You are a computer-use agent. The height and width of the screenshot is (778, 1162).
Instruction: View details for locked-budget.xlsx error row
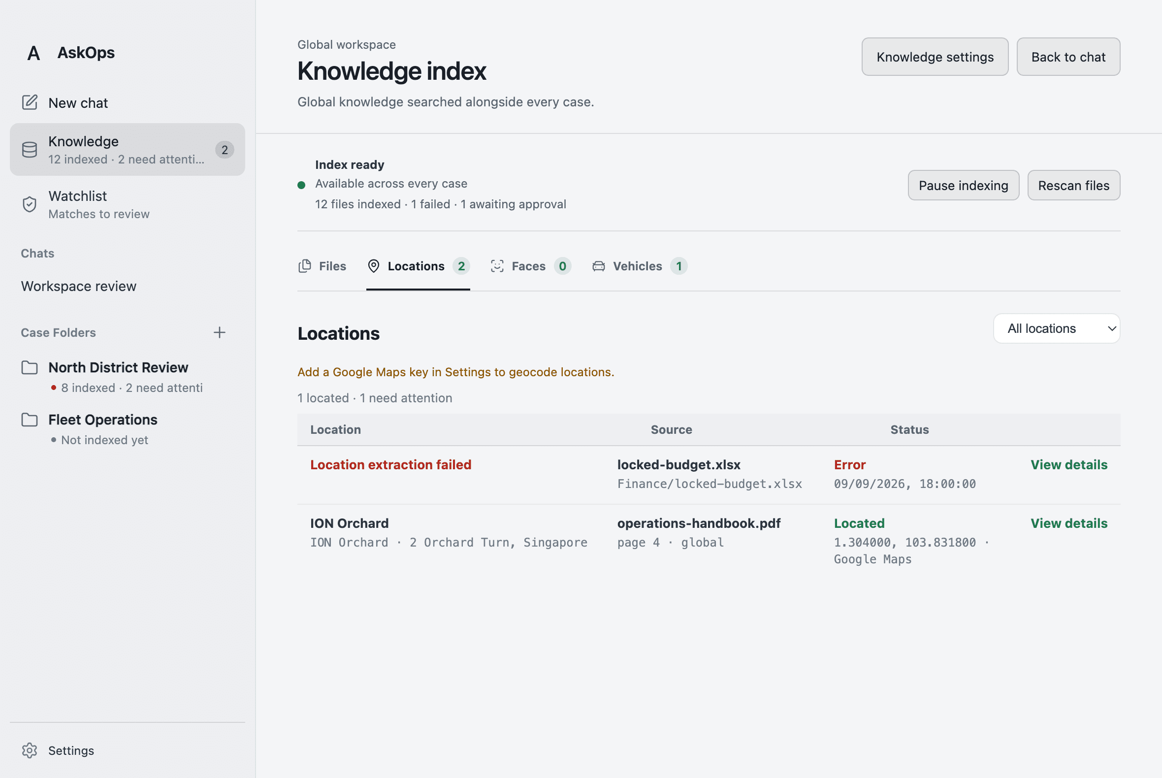tap(1069, 465)
